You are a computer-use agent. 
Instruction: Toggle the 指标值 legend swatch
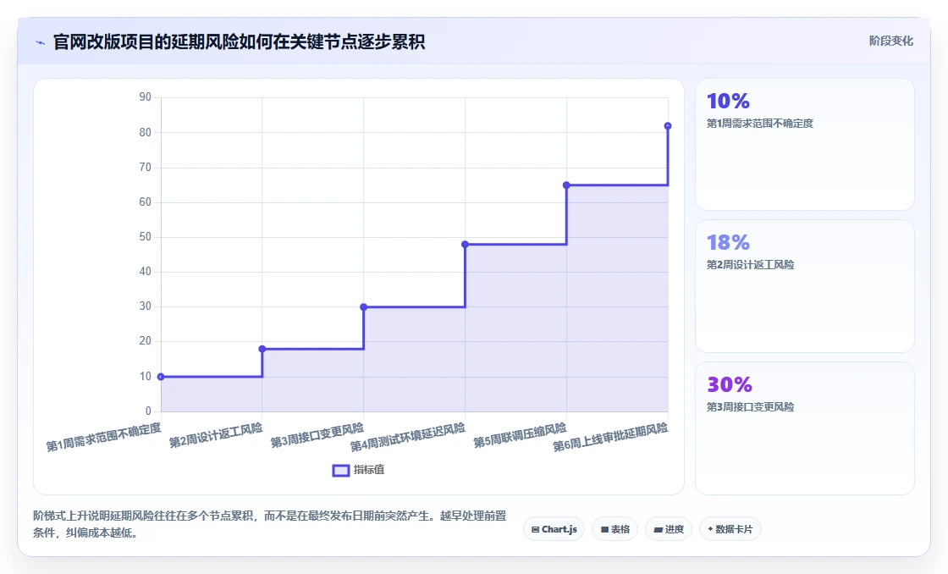(x=341, y=471)
